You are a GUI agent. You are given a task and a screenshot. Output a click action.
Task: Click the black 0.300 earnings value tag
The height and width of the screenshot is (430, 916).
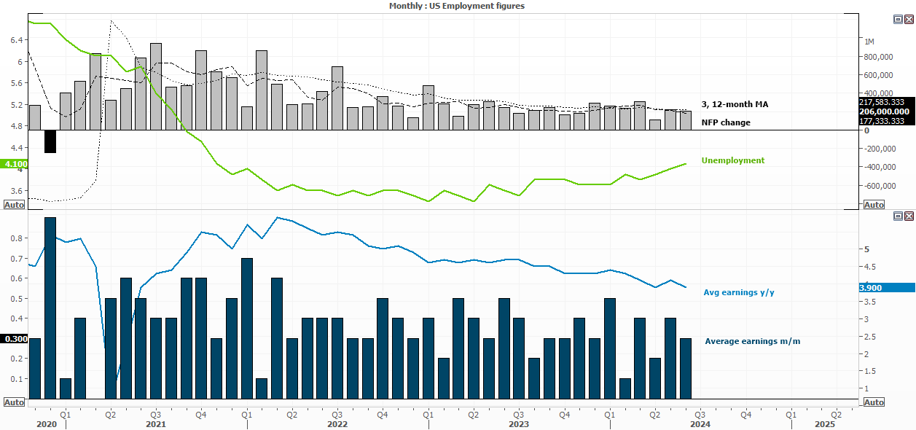(x=14, y=339)
